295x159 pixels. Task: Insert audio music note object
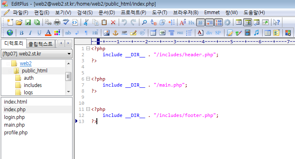257,33
